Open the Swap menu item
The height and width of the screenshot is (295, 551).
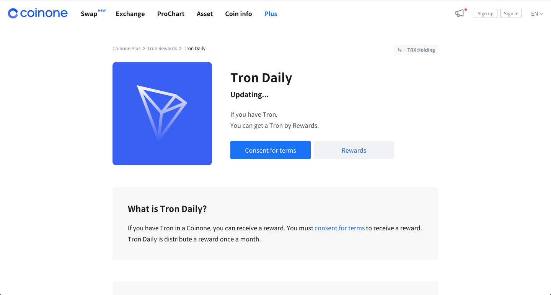pyautogui.click(x=89, y=14)
